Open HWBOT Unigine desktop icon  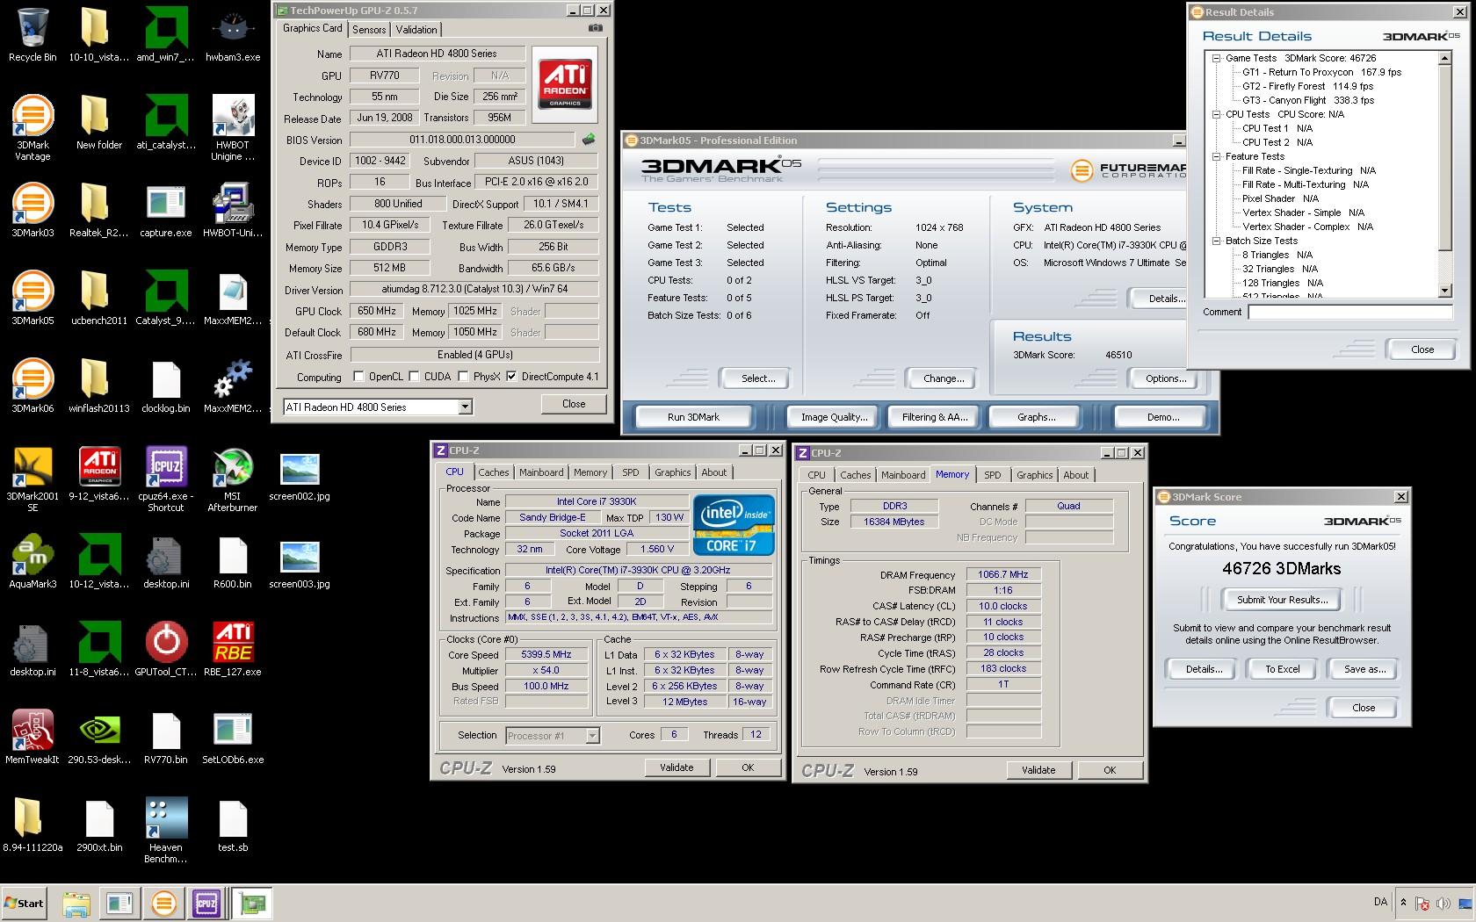[x=233, y=127]
